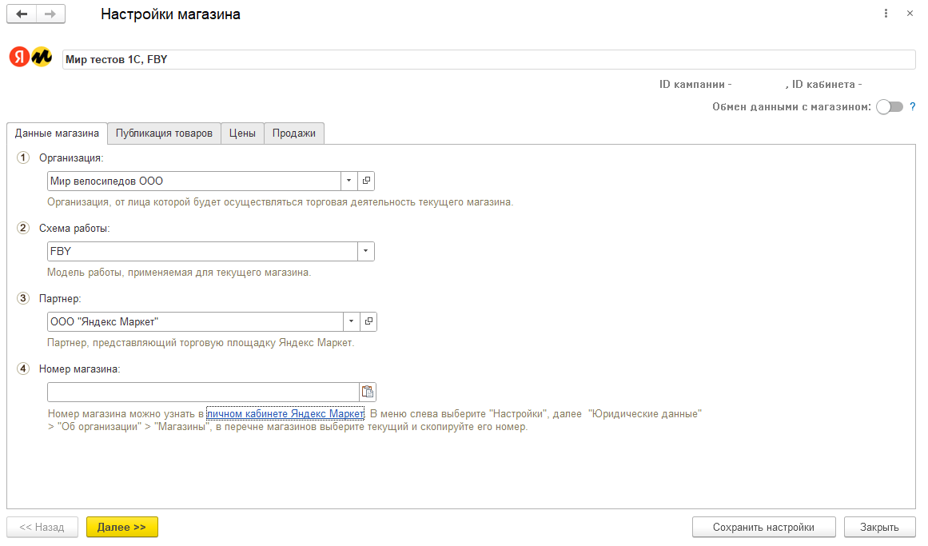The height and width of the screenshot is (546, 928).
Task: Open the Организация record with open-form icon
Action: (x=367, y=181)
